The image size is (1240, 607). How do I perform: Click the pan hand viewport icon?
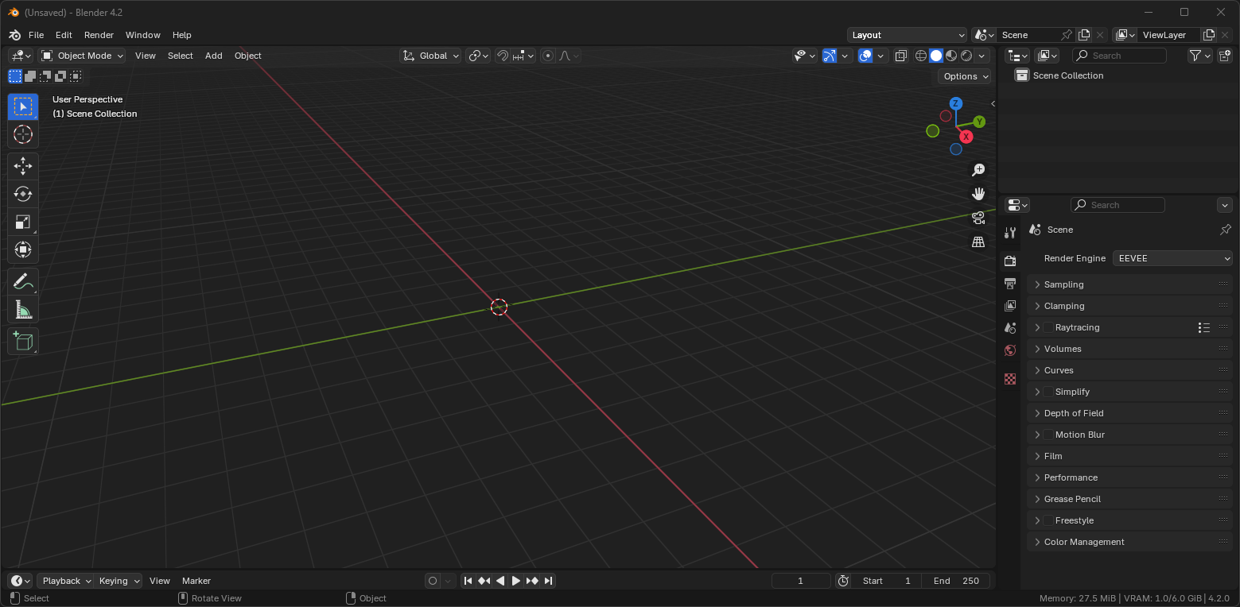(x=978, y=194)
